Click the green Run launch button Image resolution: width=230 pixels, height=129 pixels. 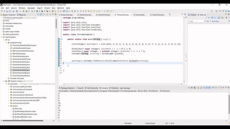37,11
